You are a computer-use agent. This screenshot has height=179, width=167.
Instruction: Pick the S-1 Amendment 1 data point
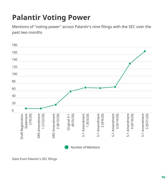point(85,88)
